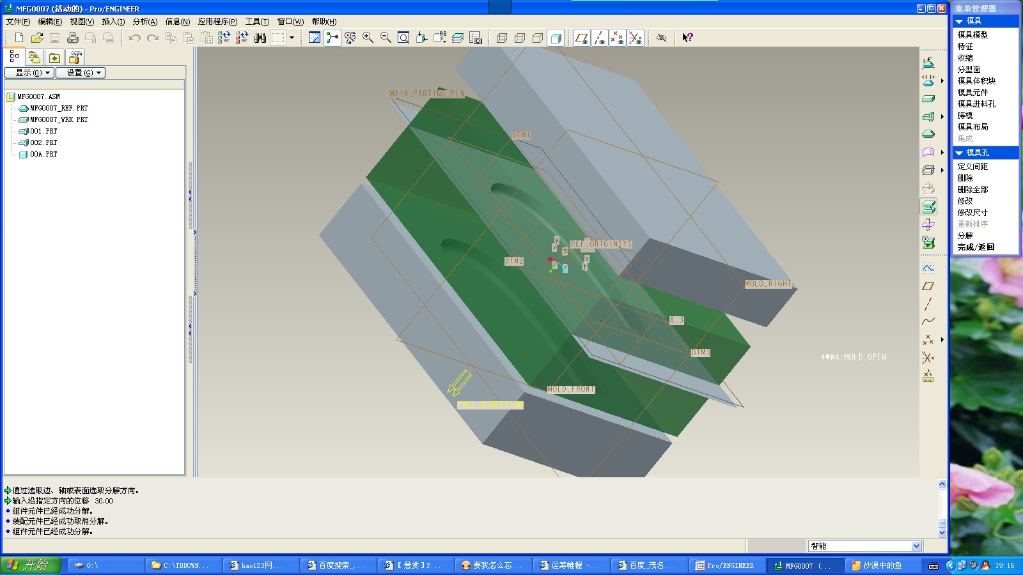
Task: Open the 设置 dropdown in model tree
Action: pyautogui.click(x=81, y=73)
